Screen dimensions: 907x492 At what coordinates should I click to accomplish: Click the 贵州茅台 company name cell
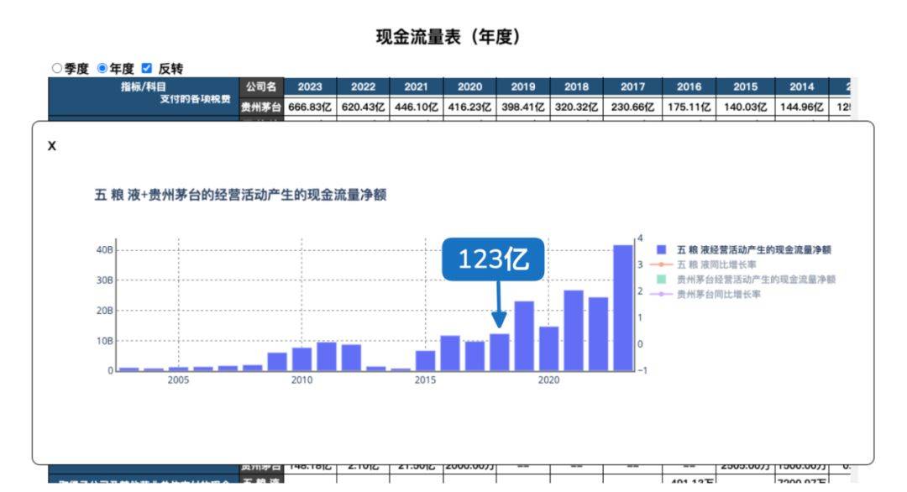(x=261, y=105)
